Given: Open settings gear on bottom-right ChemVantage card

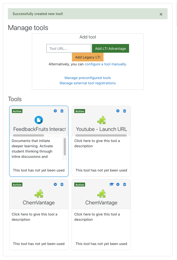Looking at the screenshot, I should (x=118, y=184).
